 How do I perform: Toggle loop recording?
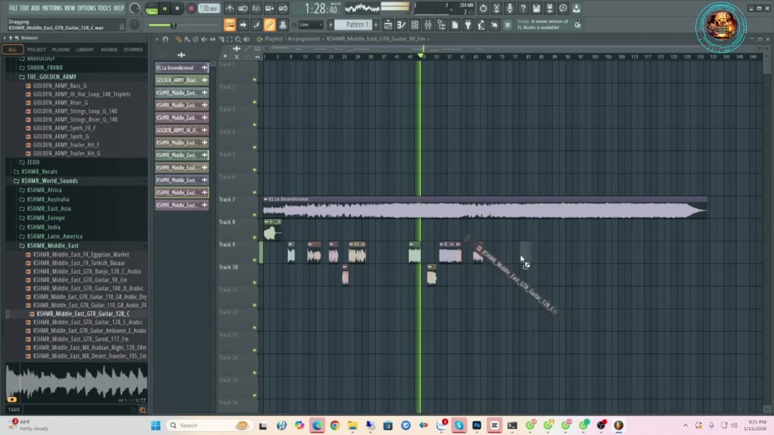click(x=283, y=8)
